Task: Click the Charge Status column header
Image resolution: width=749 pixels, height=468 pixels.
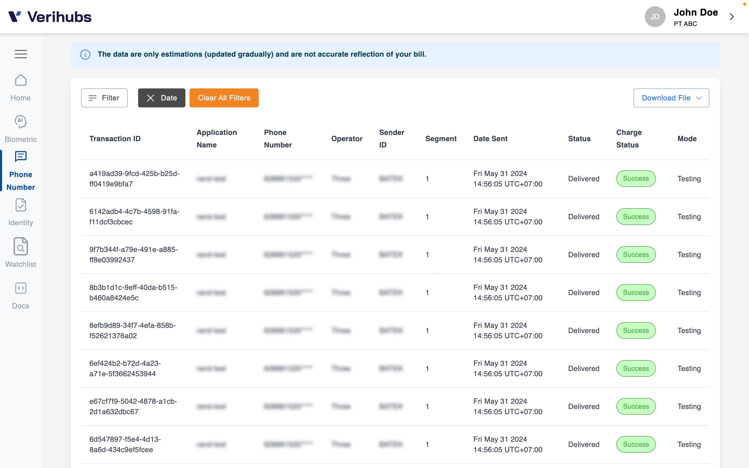Action: [x=629, y=139]
